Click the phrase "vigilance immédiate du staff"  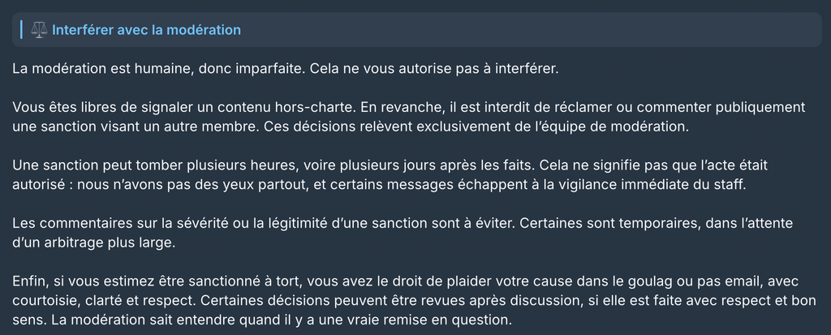tap(645, 186)
